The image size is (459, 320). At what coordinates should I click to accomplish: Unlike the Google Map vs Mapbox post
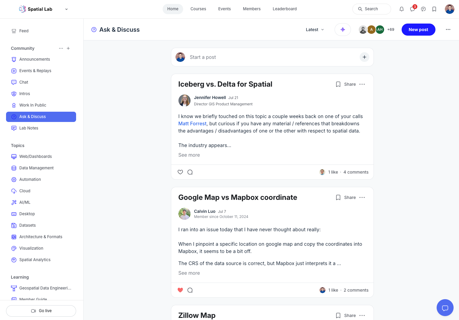pos(180,290)
